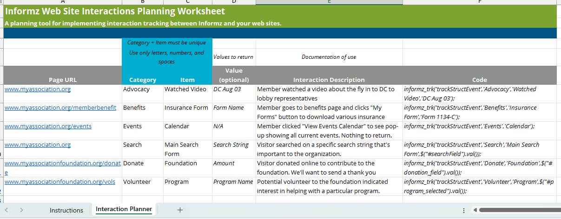Select code cell with Form 1134-C
This screenshot has width=561, height=219.
pos(479,112)
